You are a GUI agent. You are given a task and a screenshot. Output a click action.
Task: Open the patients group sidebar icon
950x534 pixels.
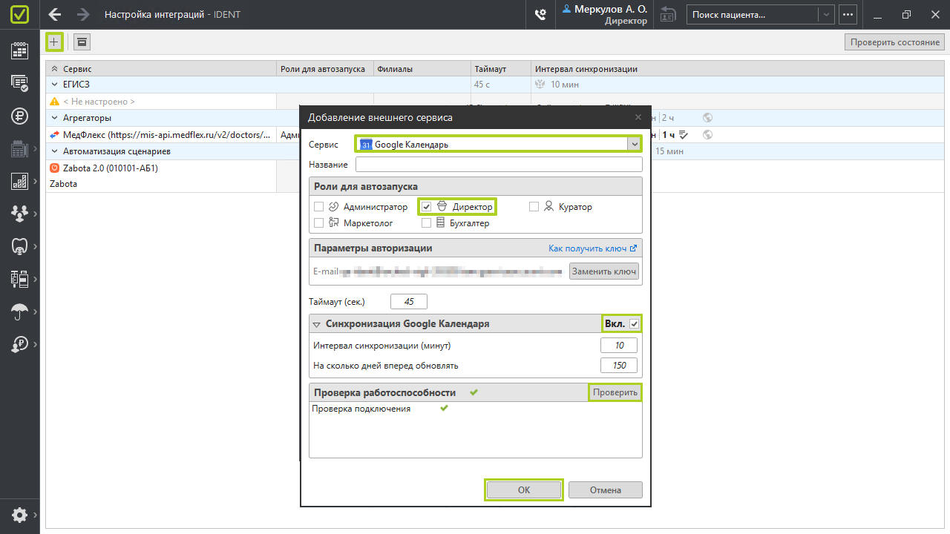[x=20, y=214]
